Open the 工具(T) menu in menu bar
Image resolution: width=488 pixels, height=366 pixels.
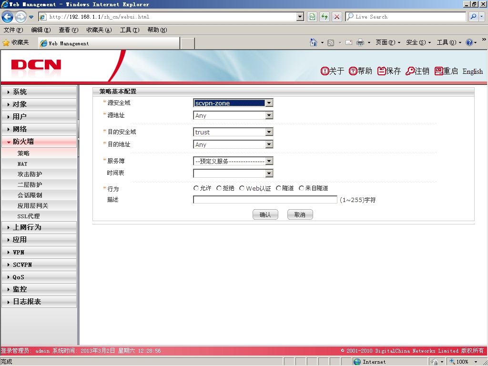pos(130,30)
